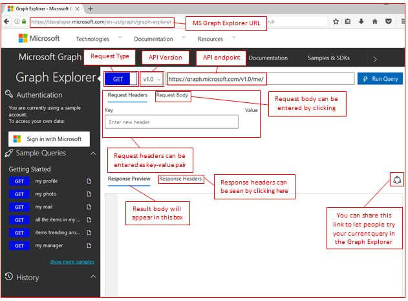Run the my mail GET sample

[19, 207]
